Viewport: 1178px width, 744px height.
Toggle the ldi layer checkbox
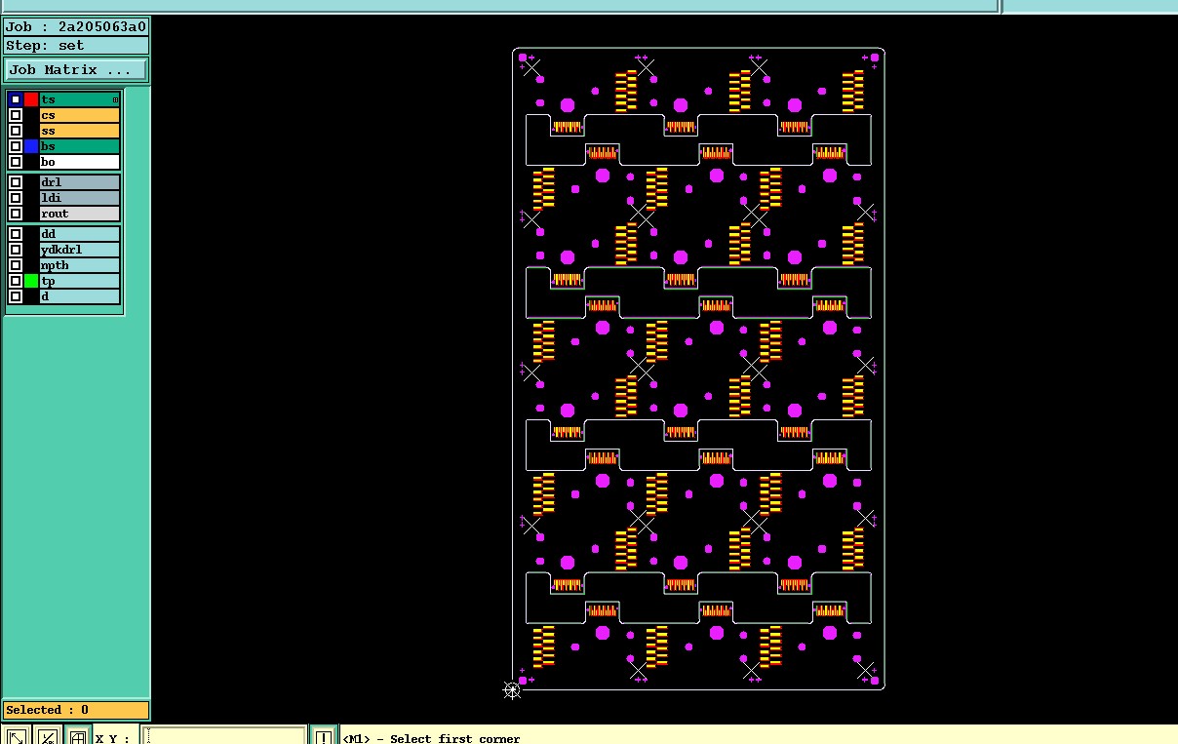point(16,198)
